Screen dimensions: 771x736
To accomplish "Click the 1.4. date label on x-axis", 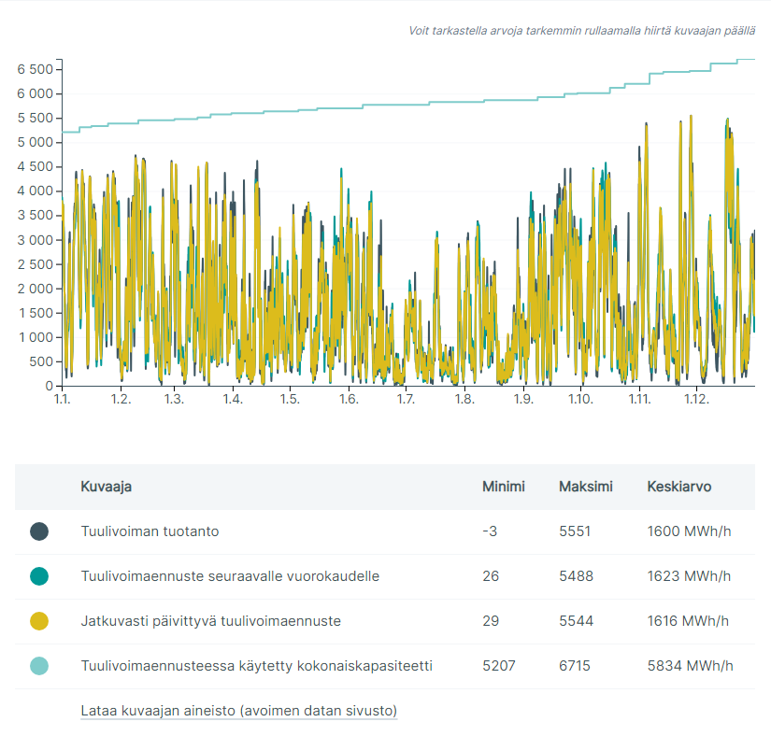I will 232,400.
